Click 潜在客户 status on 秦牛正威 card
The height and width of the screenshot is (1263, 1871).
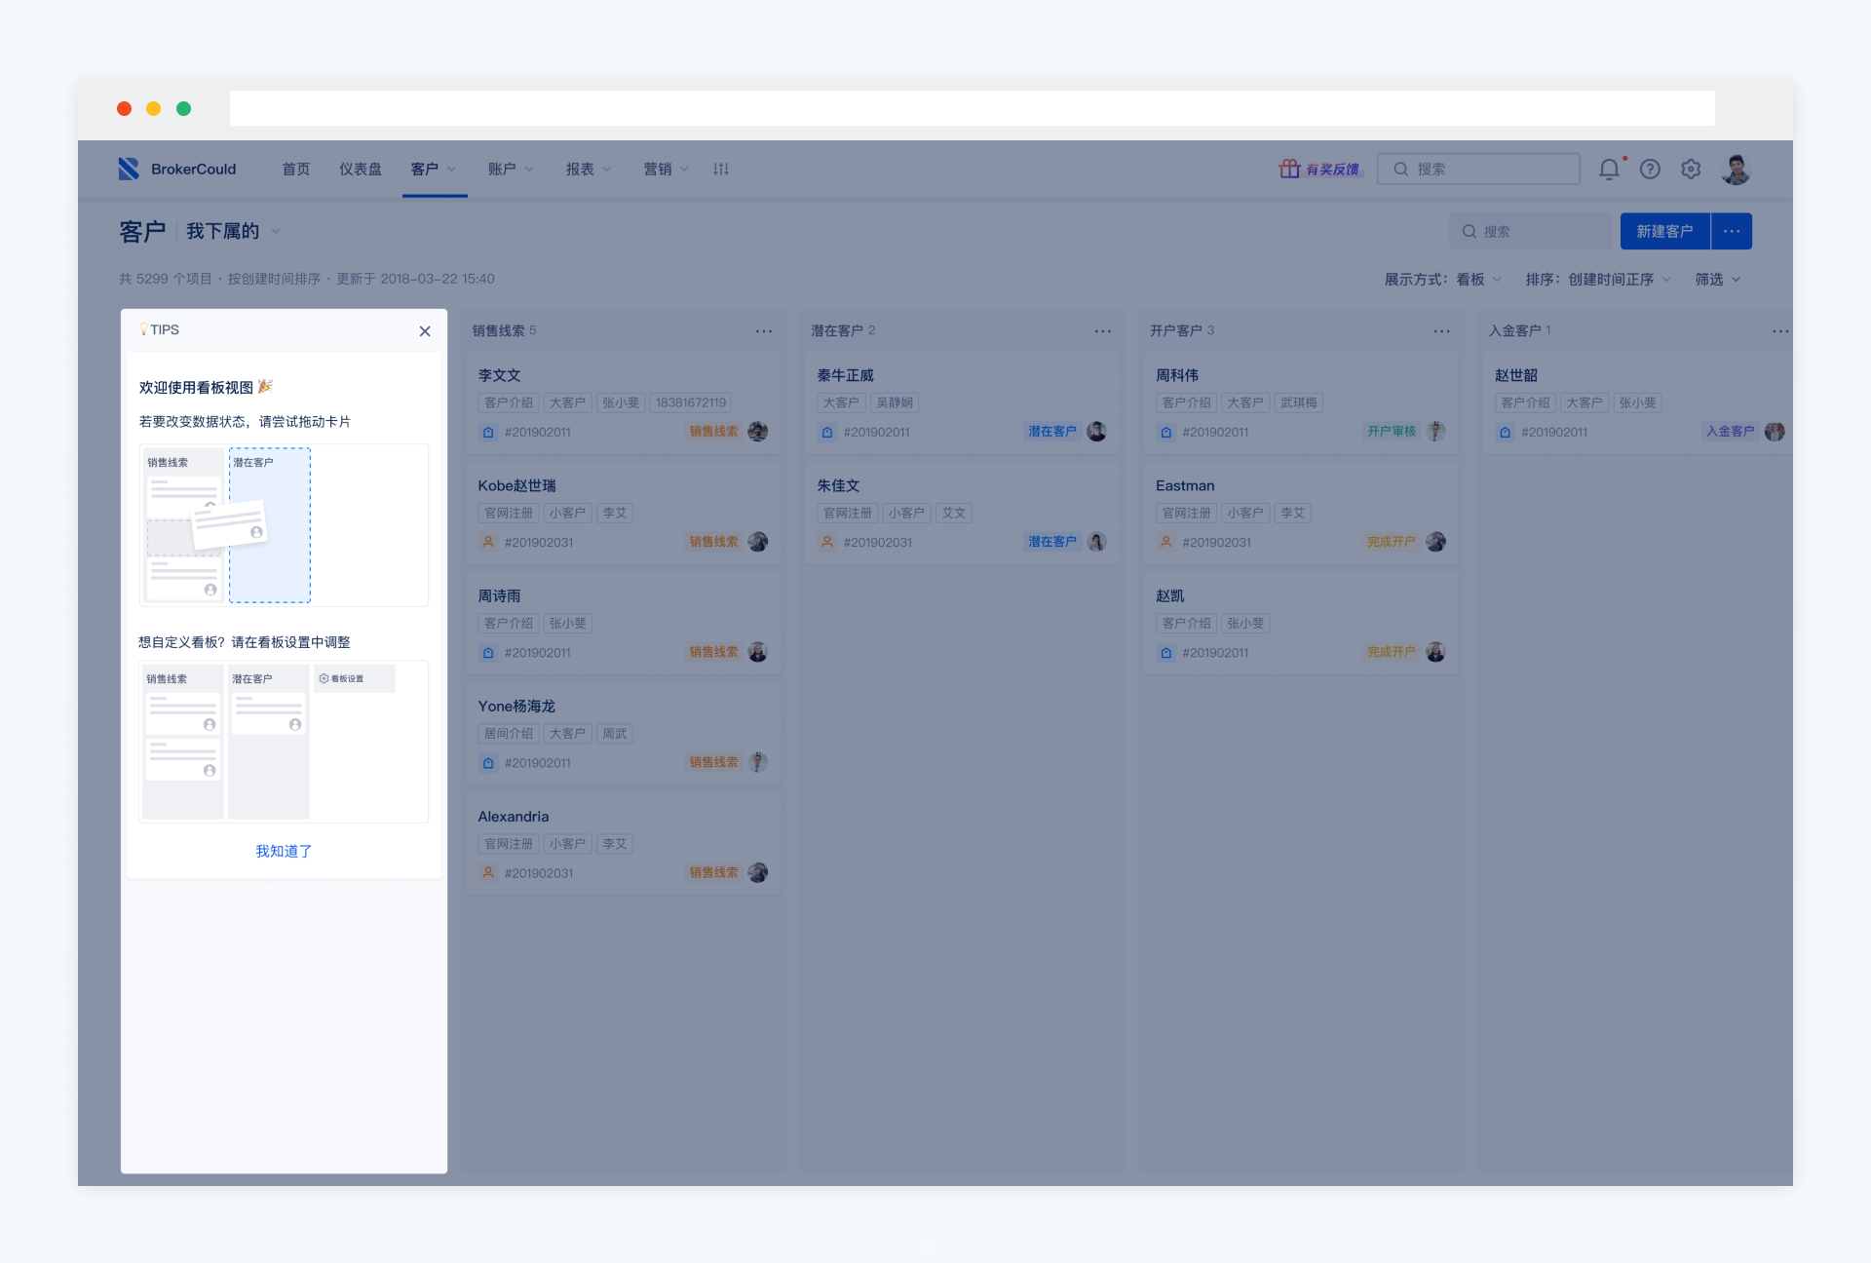(x=1051, y=431)
